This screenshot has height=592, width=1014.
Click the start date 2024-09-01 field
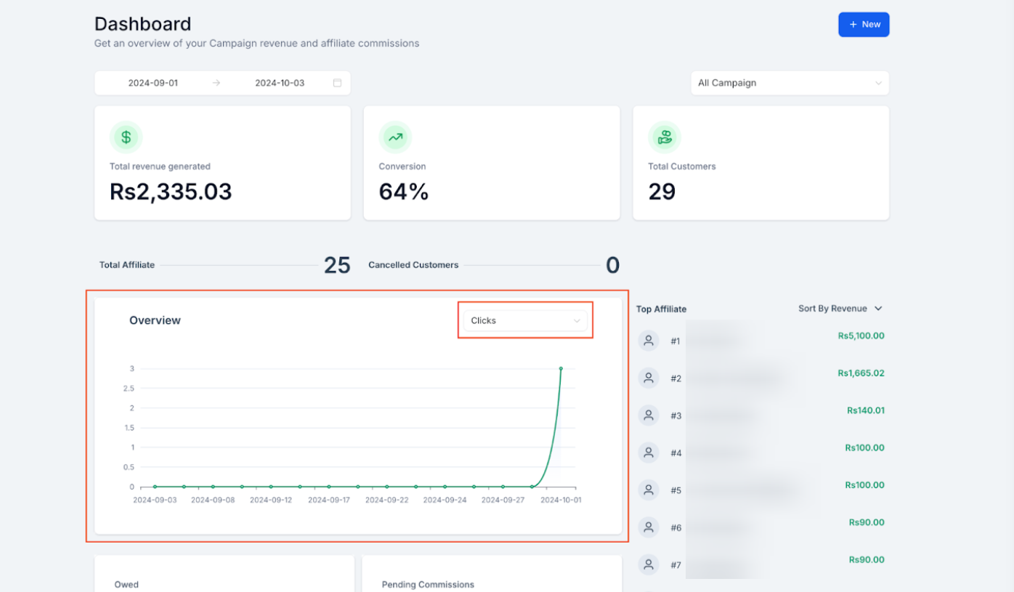coord(153,83)
